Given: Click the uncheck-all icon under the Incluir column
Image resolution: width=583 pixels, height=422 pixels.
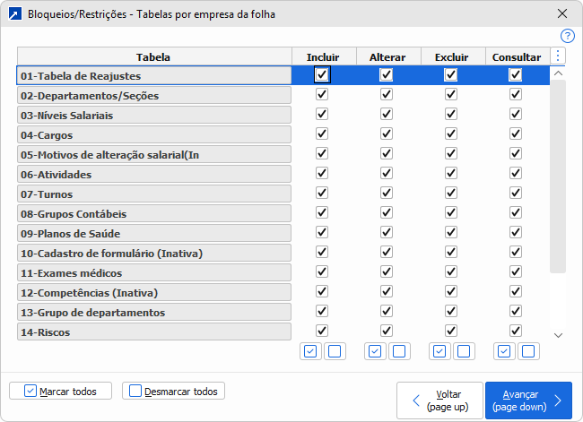Looking at the screenshot, I should (x=334, y=351).
